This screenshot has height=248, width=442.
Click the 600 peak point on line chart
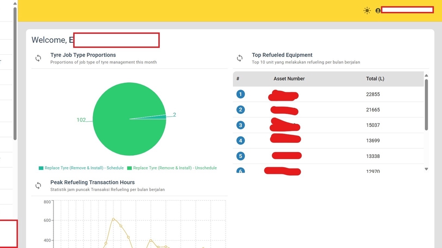(x=113, y=219)
